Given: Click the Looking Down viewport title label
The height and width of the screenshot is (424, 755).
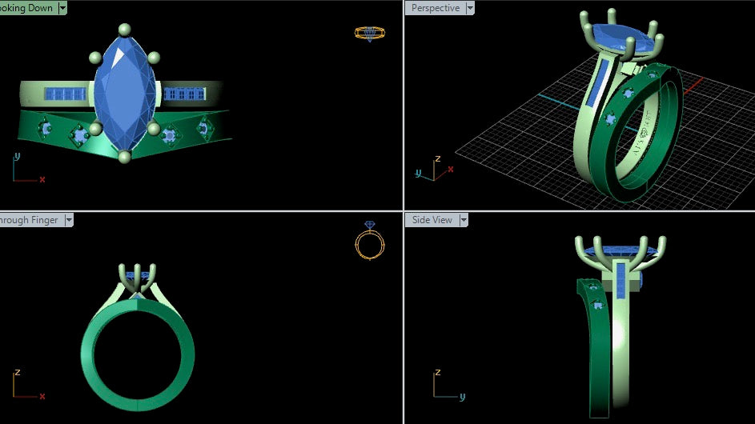Looking at the screenshot, I should click(x=29, y=8).
